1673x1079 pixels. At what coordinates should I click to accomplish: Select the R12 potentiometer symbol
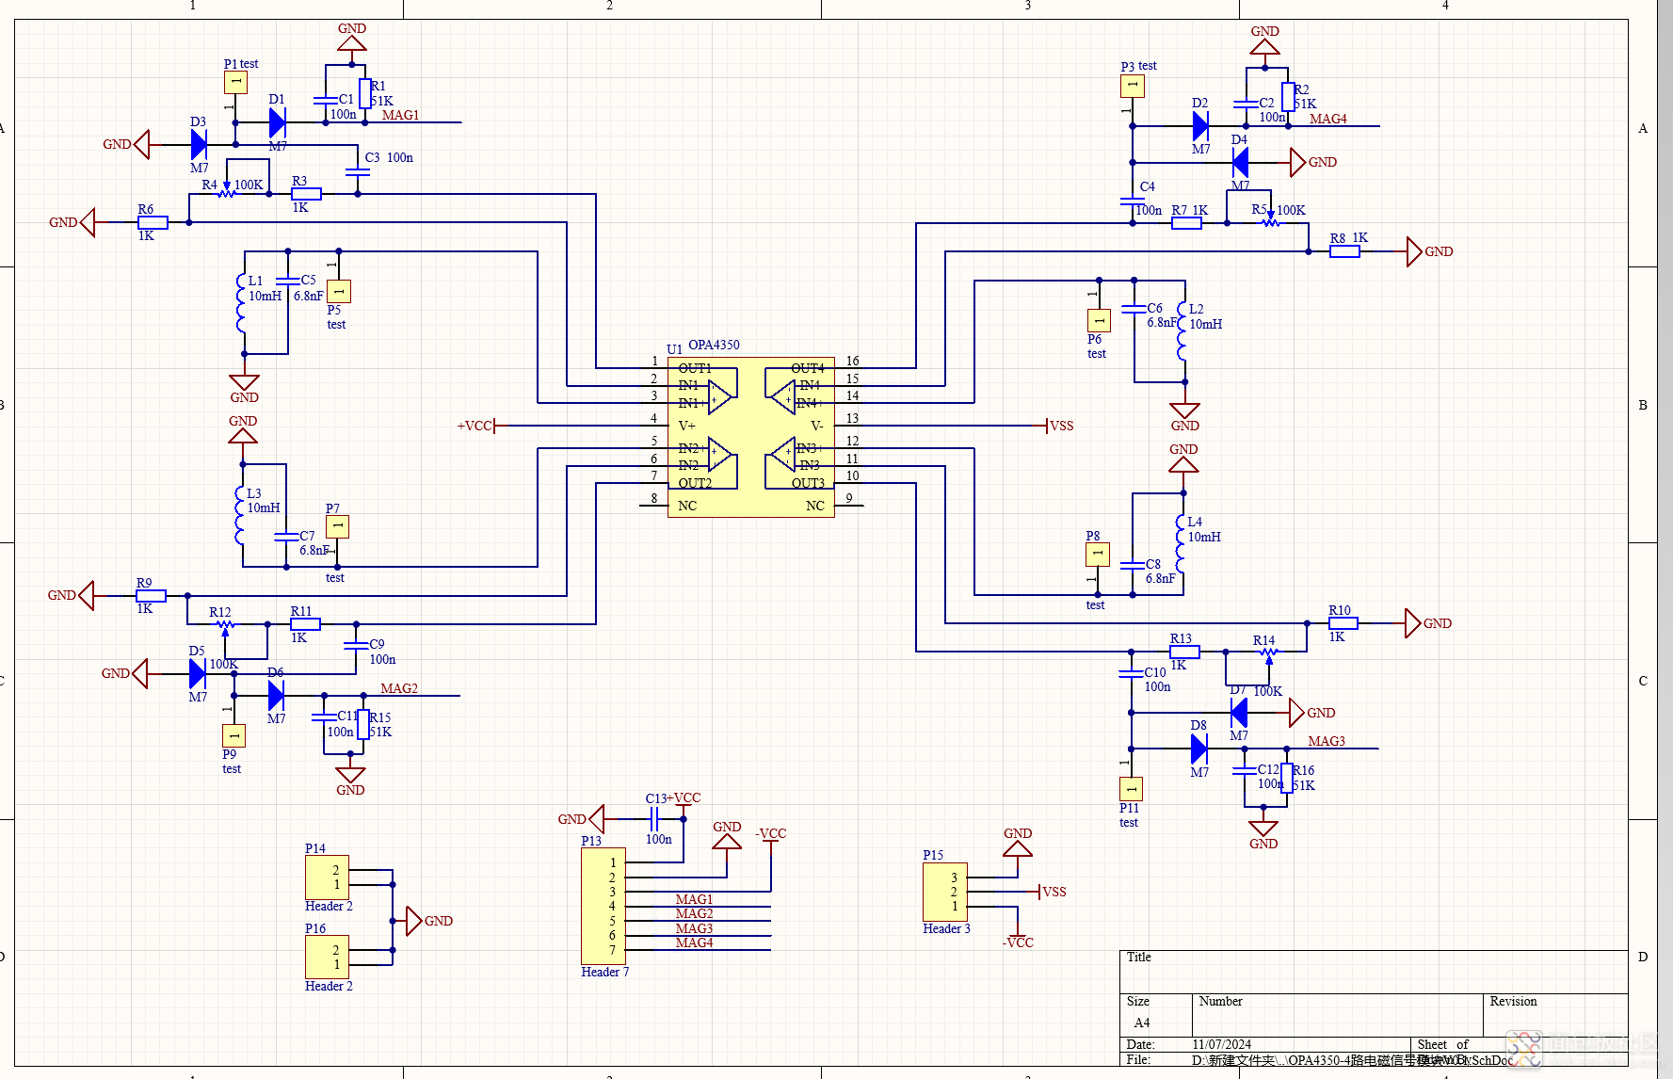click(x=225, y=626)
